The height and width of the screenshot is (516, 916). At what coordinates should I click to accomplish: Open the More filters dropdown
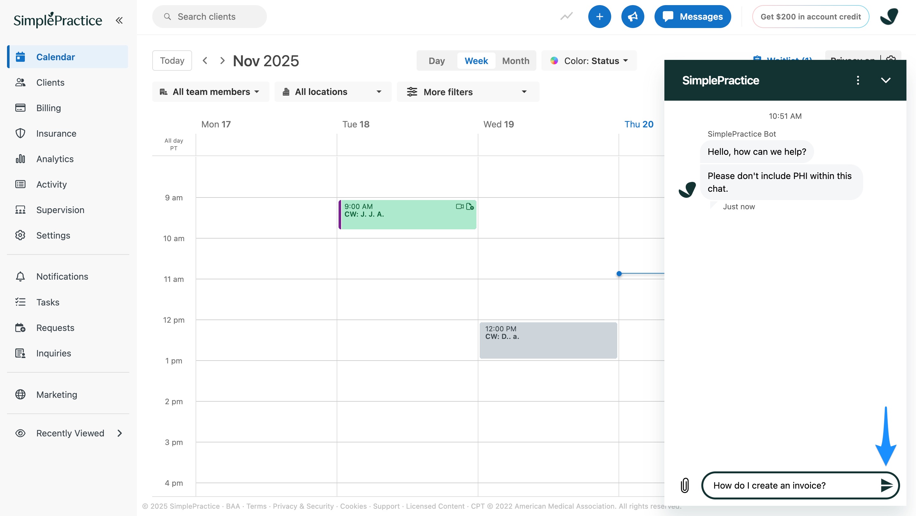click(467, 92)
